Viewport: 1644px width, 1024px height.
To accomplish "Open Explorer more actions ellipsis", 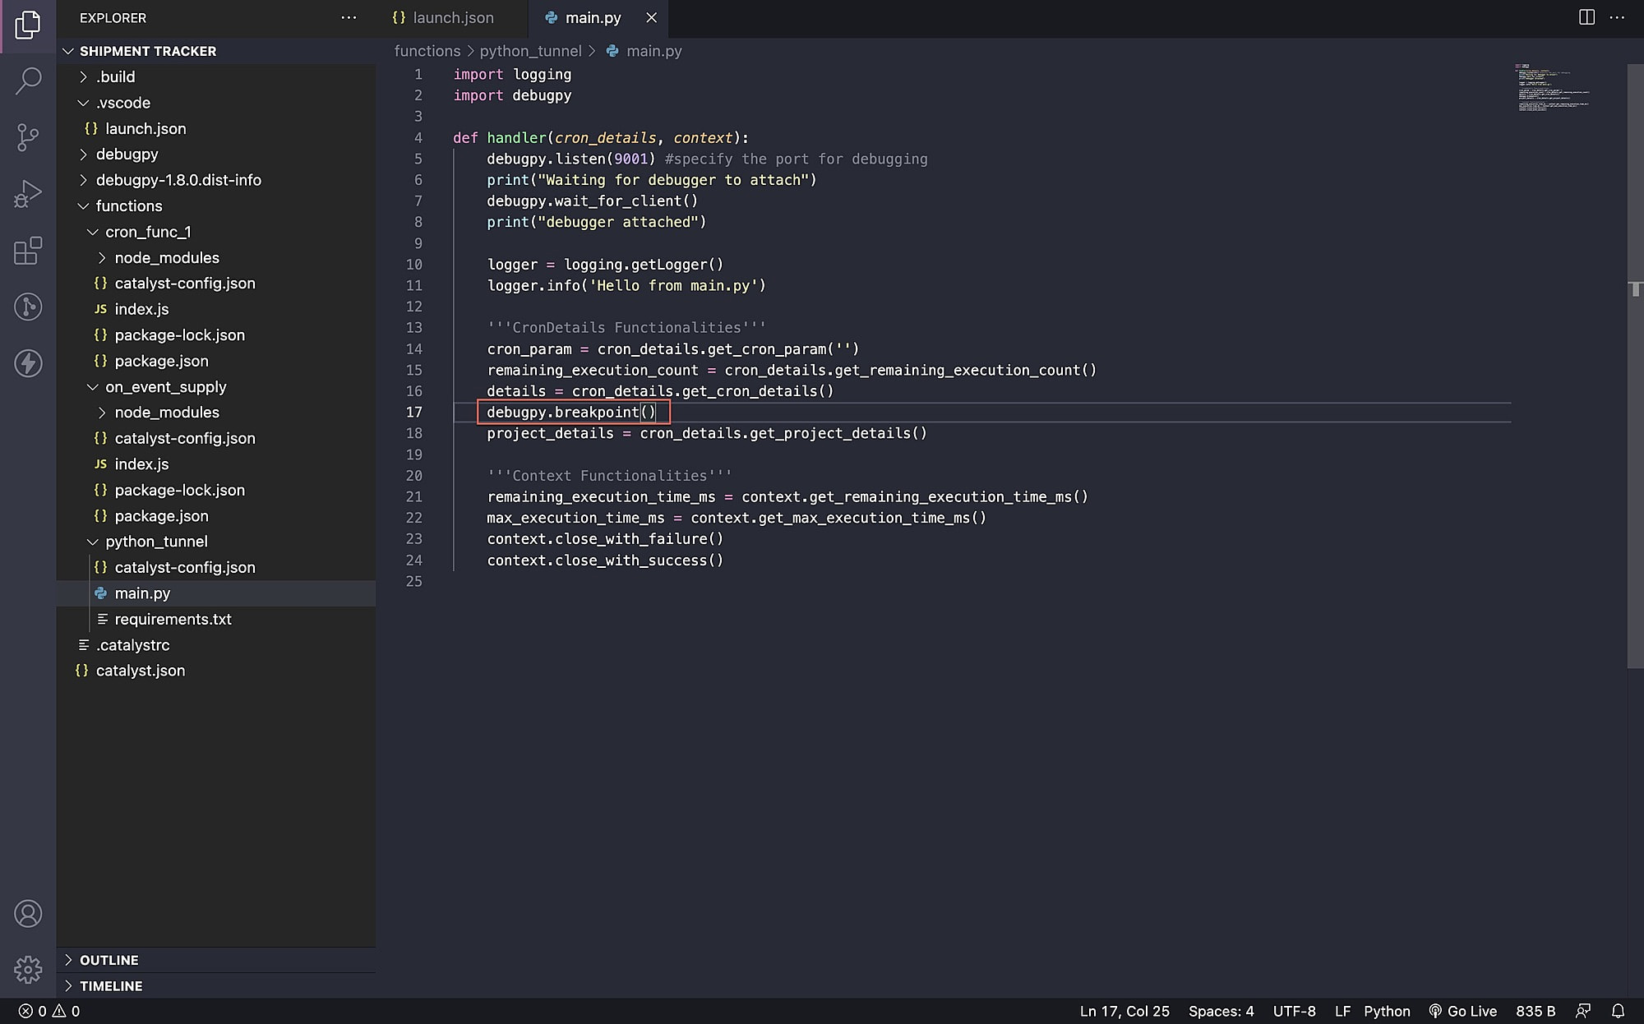I will click(349, 17).
